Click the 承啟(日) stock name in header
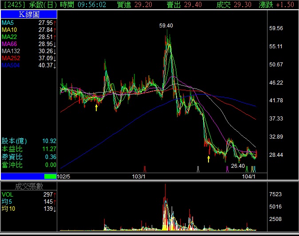This screenshot has height=236, width=299. (x=43, y=4)
